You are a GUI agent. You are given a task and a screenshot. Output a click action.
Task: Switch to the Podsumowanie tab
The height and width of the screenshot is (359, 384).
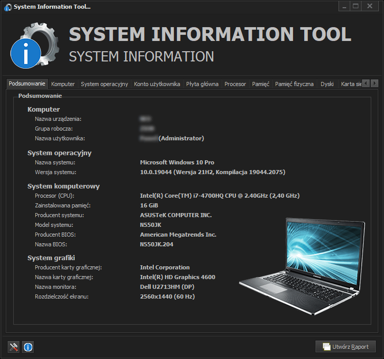[x=27, y=83]
